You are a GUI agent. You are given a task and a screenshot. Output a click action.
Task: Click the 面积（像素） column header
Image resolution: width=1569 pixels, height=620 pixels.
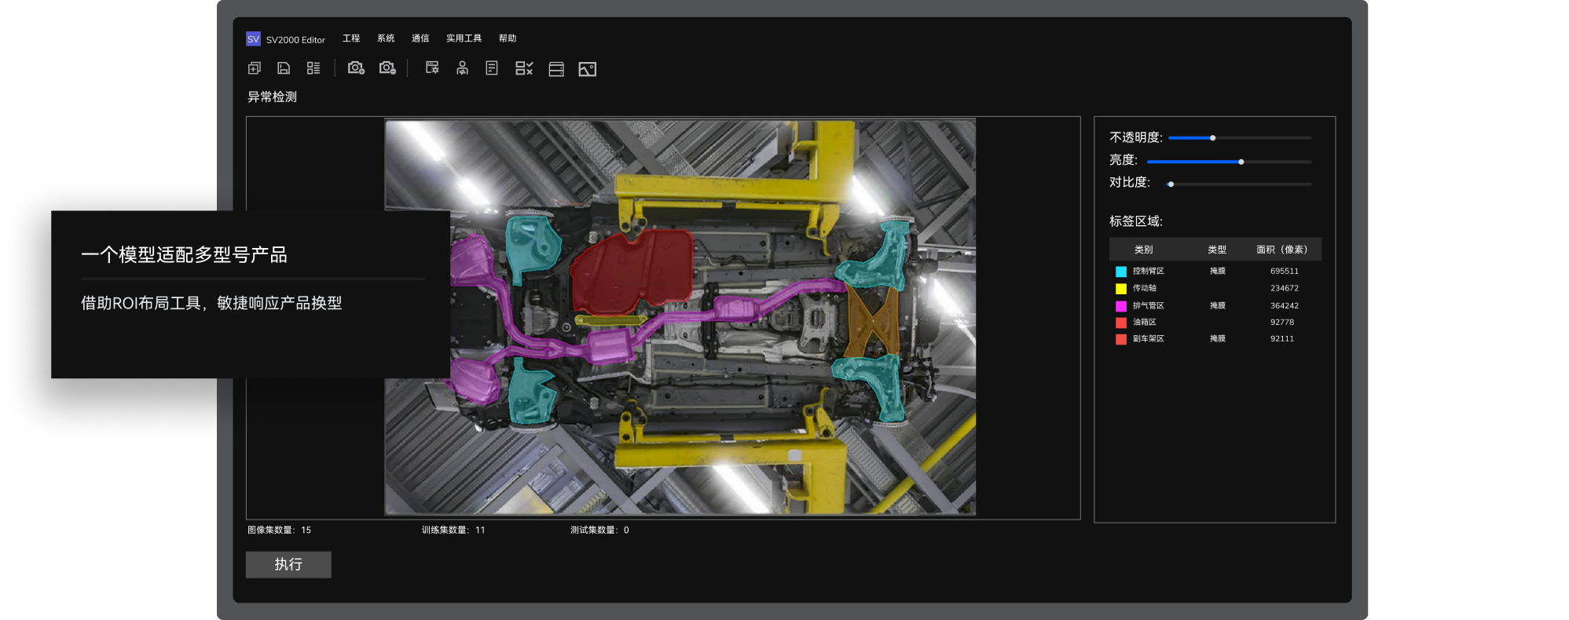(x=1281, y=250)
